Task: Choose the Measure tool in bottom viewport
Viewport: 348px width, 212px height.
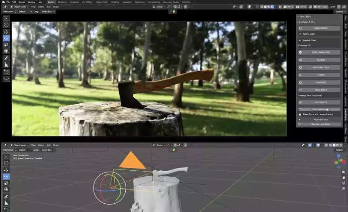Action: coord(6,203)
